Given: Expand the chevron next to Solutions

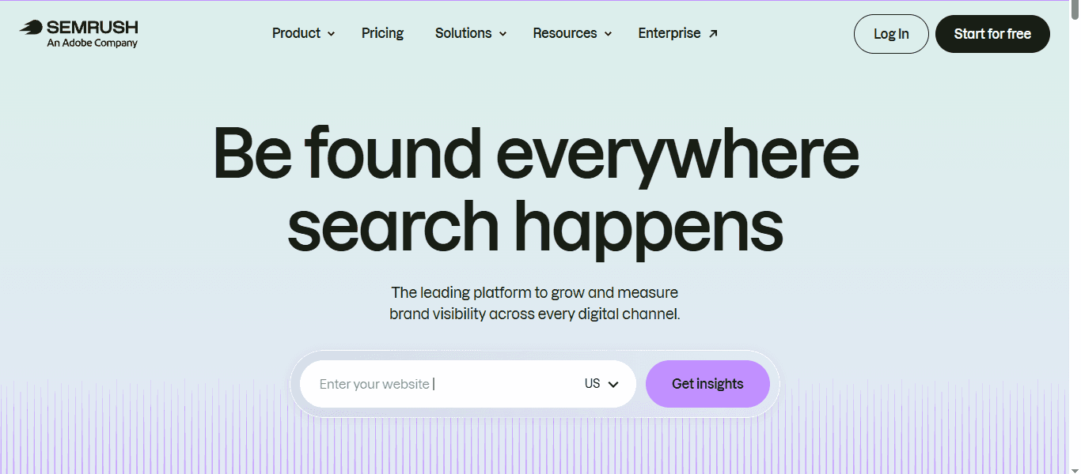Looking at the screenshot, I should click(503, 34).
